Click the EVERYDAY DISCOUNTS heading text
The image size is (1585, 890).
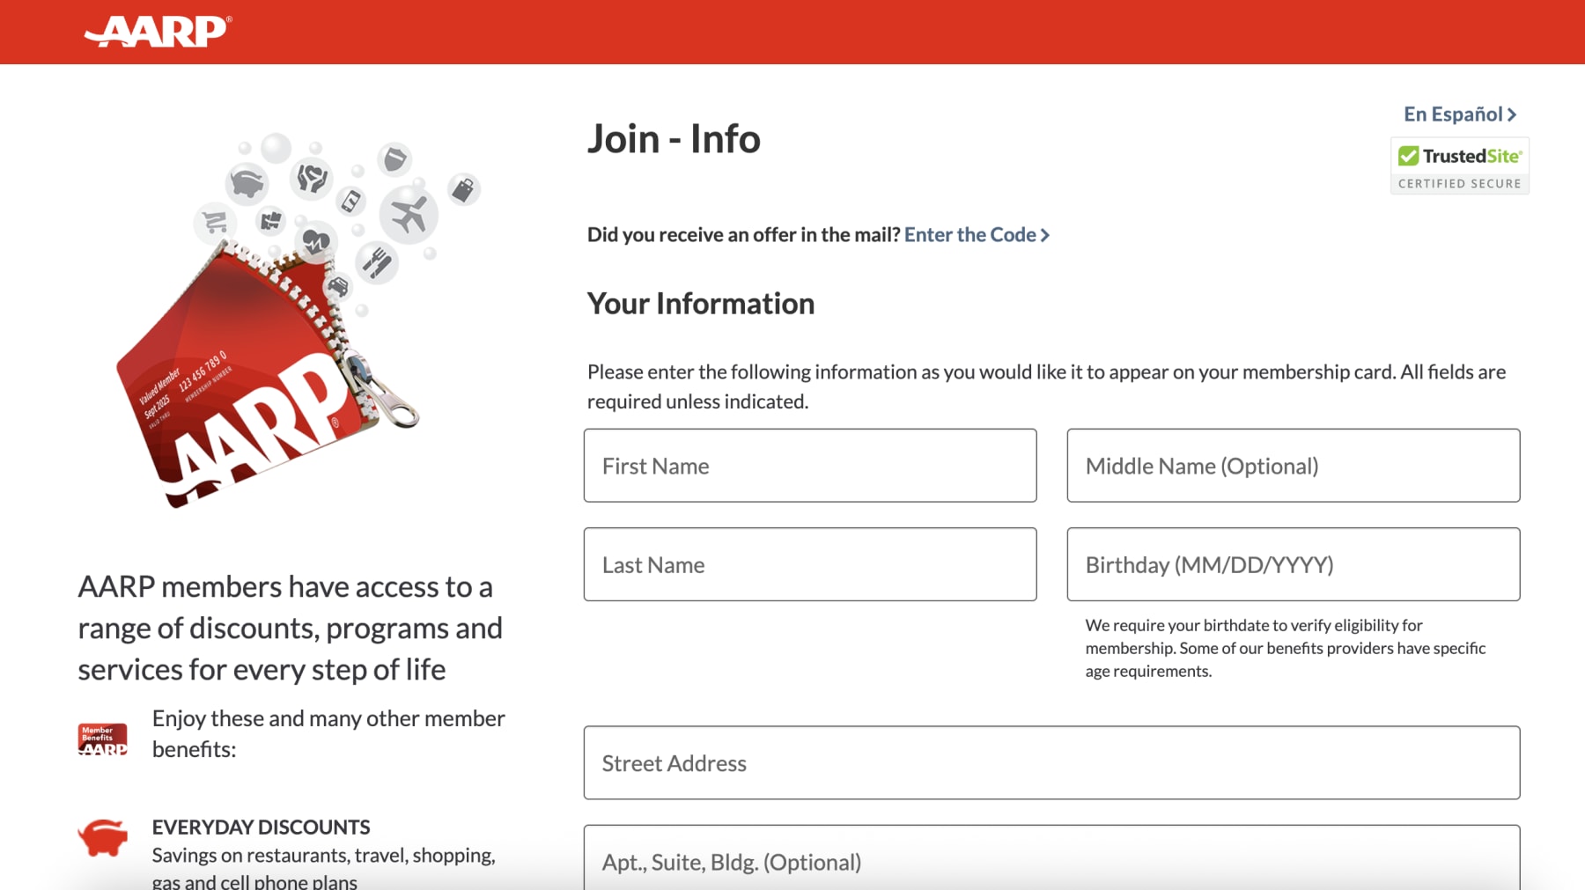point(261,827)
